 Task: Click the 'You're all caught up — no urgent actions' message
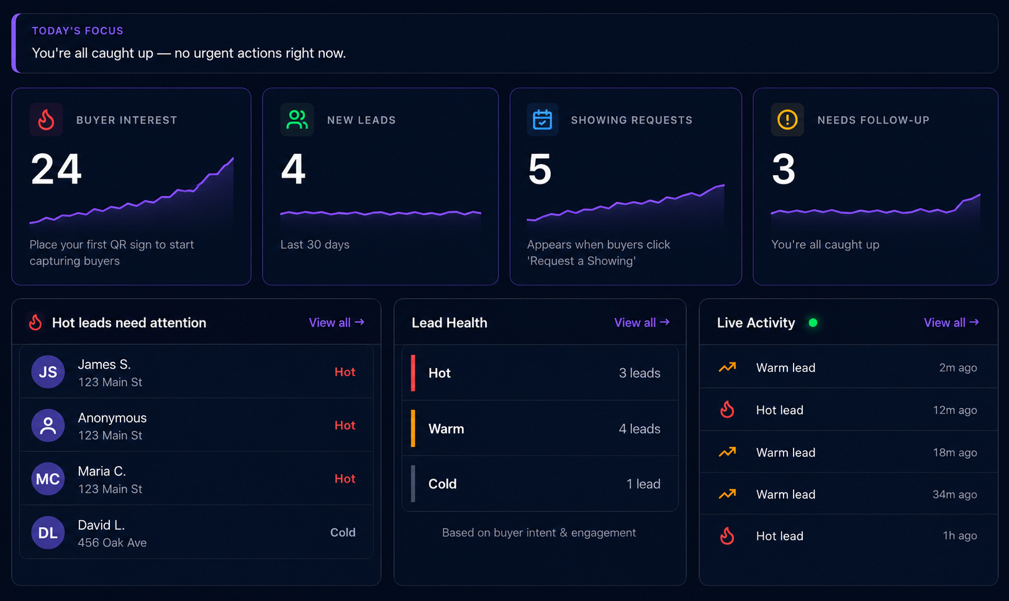click(189, 53)
